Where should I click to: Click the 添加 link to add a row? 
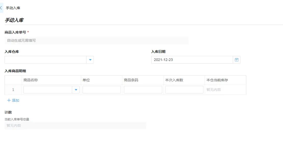pos(15,100)
